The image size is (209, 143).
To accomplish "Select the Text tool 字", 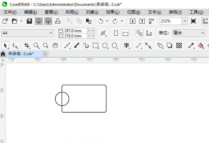I will coord(127,46).
